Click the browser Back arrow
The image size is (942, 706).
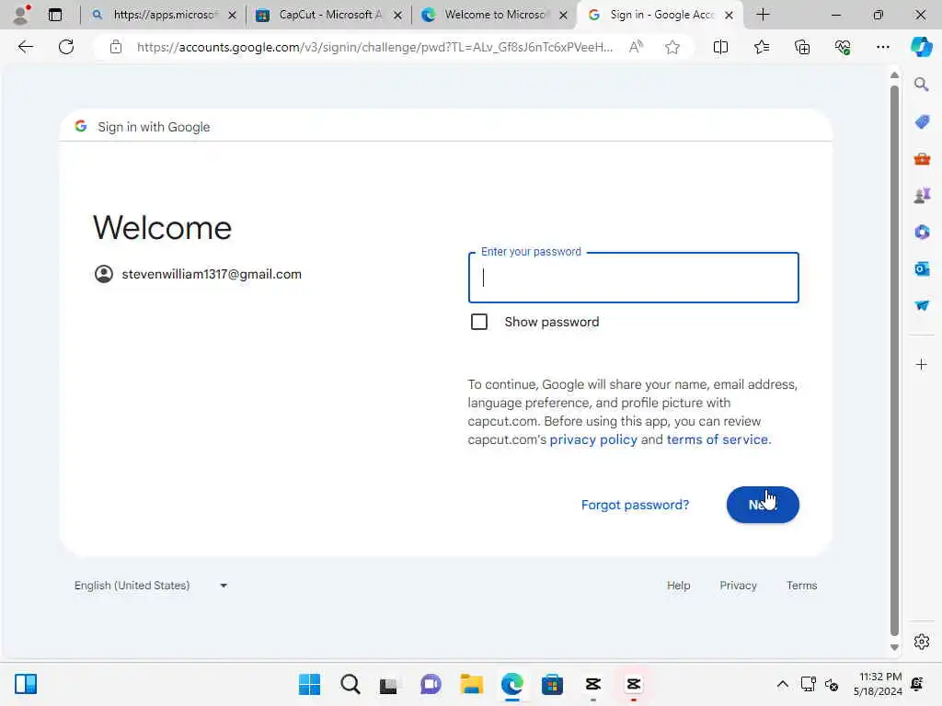[25, 47]
